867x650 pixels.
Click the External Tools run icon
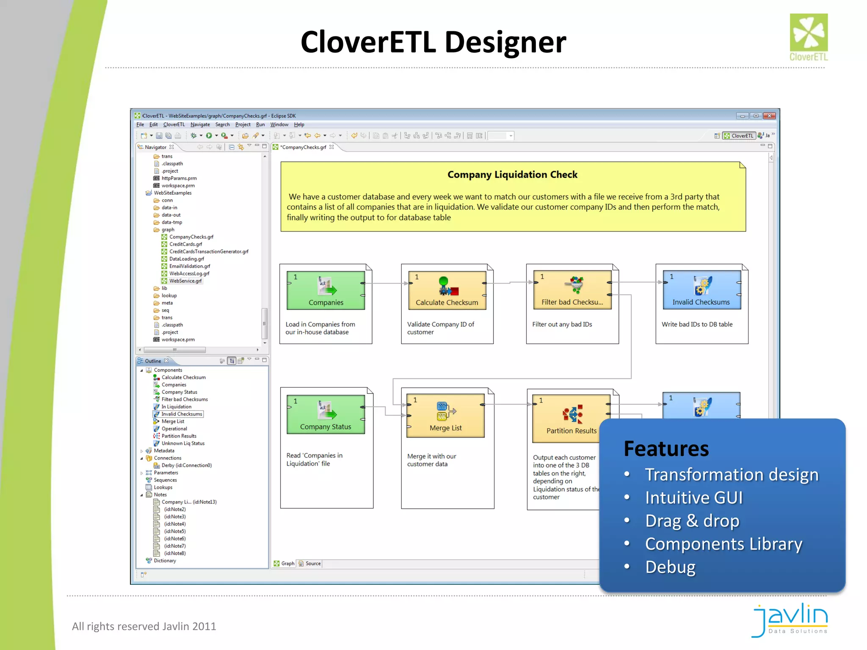(224, 136)
